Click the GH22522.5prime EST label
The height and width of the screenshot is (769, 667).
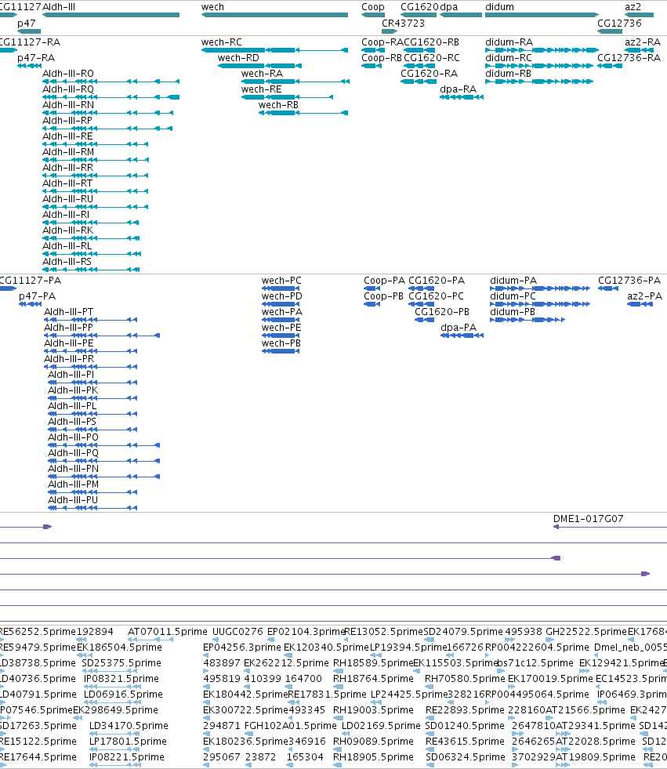586,632
